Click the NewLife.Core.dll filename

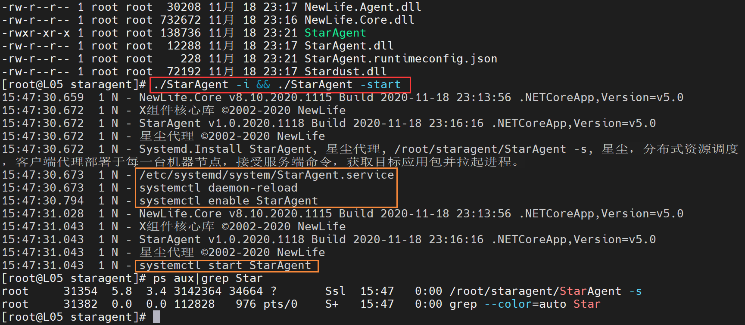359,20
